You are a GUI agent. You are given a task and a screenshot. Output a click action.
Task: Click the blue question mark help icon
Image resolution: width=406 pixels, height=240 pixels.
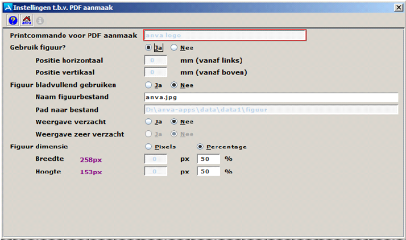(x=13, y=20)
